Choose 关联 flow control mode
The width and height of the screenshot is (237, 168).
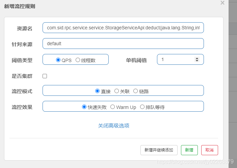point(116,91)
